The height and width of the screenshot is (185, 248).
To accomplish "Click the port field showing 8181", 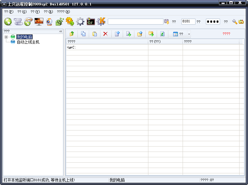I will click(x=188, y=22).
